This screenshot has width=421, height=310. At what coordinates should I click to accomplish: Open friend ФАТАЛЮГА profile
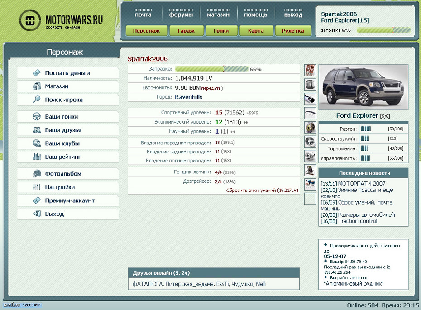[148, 284]
